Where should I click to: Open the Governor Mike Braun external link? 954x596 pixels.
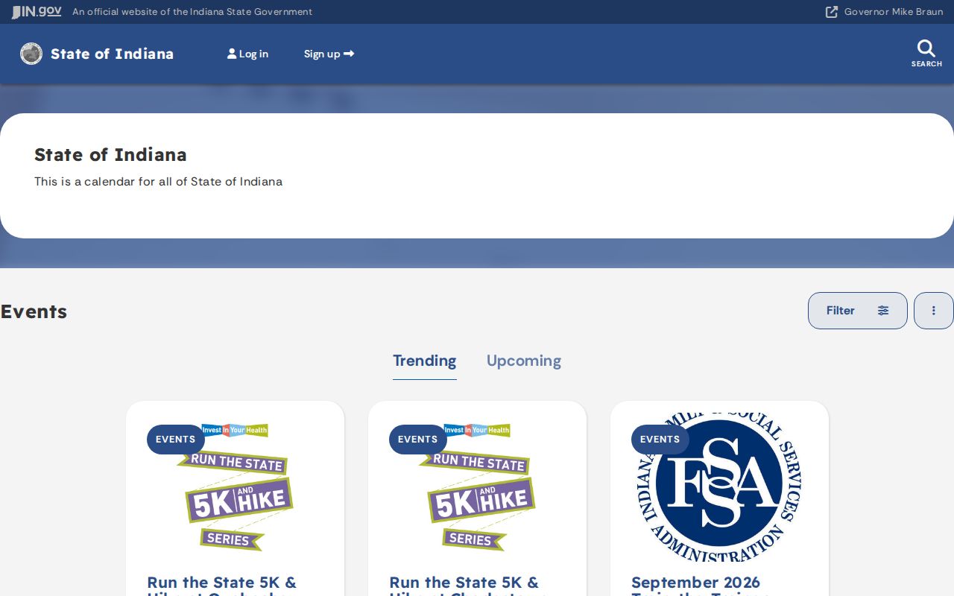(x=884, y=12)
